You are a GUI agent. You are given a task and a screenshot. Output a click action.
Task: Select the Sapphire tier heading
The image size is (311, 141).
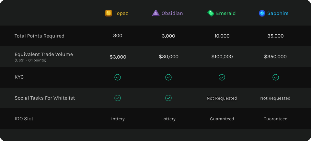[273, 13]
